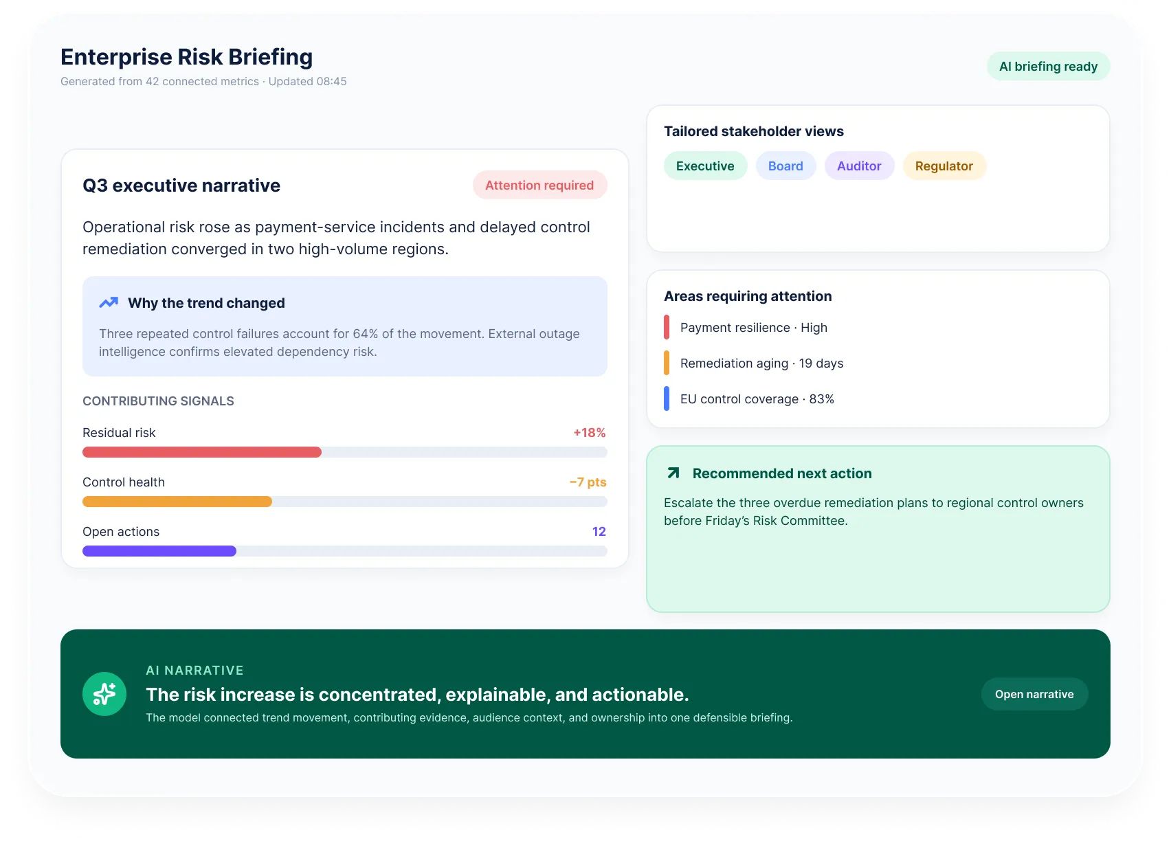
Task: Click The model connected trend movement sentence
Action: [469, 717]
